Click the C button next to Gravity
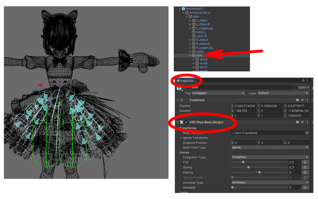Screen dimensions: 318x199 305,172
